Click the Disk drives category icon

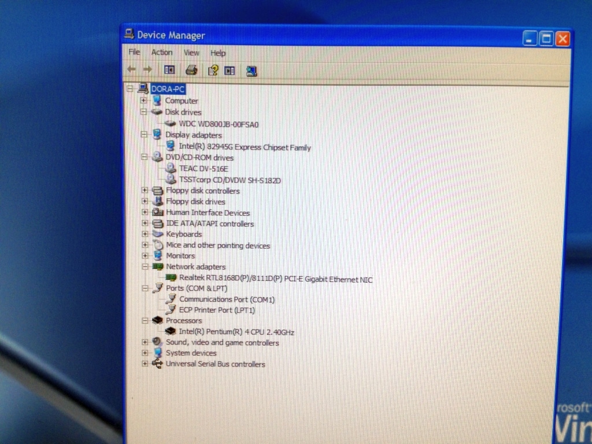pos(157,112)
